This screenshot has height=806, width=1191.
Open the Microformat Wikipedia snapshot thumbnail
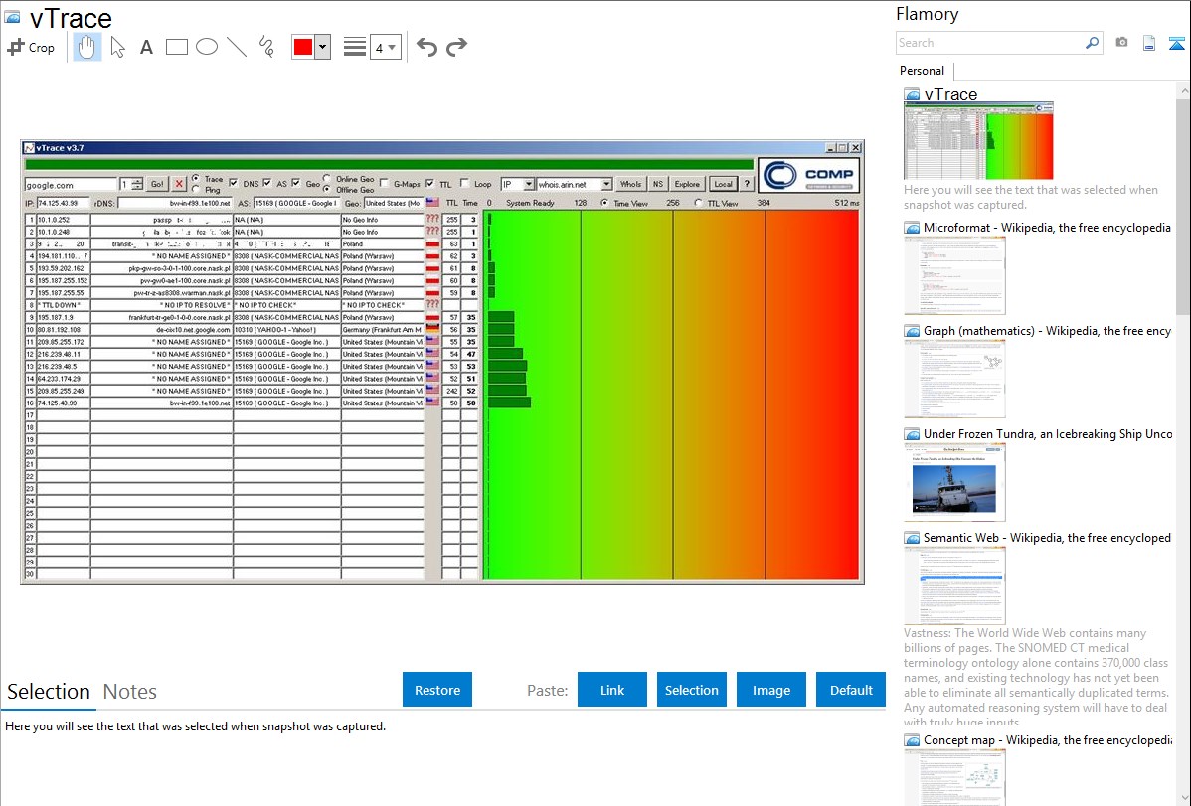click(x=954, y=275)
